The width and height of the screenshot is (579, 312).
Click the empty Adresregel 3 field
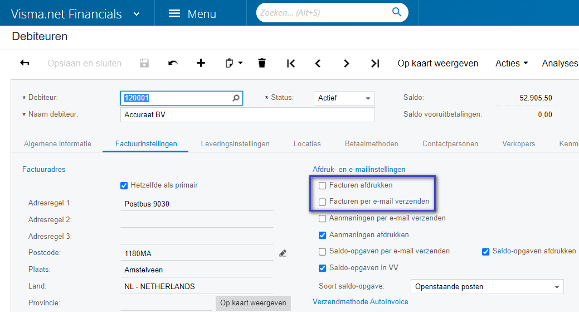[197, 237]
